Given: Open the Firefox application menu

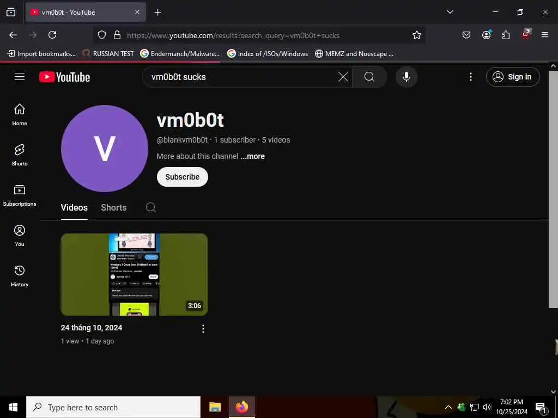Looking at the screenshot, I should pos(545,35).
